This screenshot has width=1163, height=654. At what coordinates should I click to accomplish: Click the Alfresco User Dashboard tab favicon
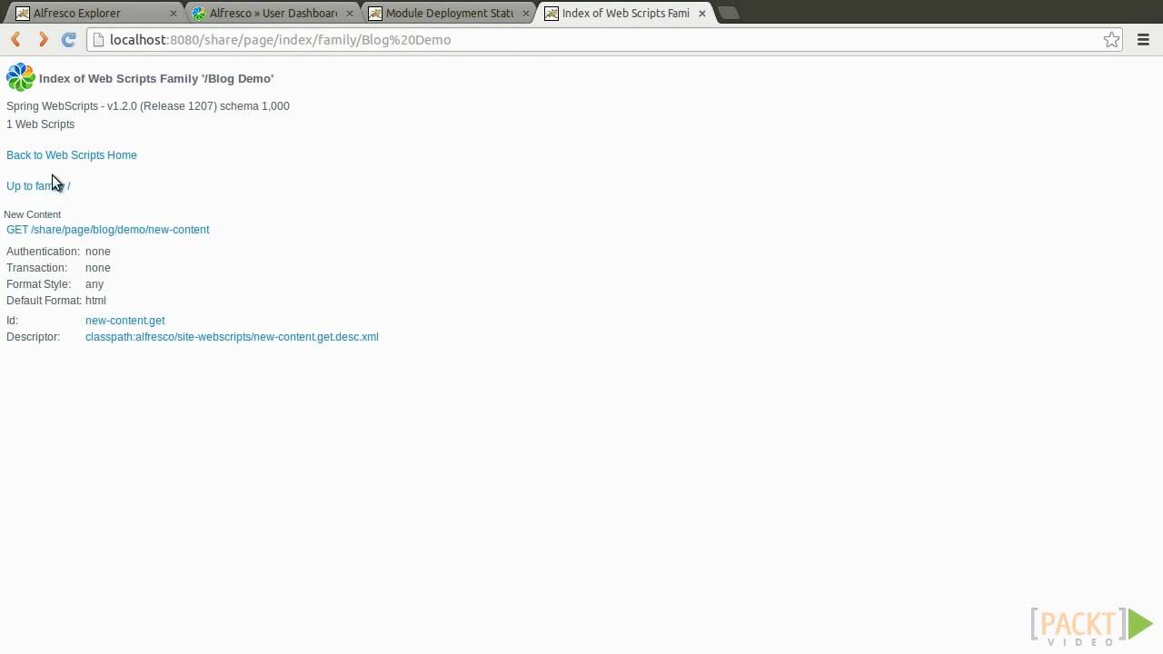(199, 13)
